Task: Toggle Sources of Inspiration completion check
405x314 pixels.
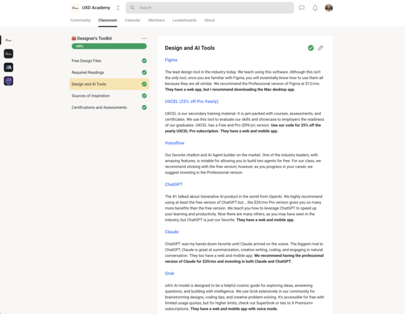Action: 145,95
